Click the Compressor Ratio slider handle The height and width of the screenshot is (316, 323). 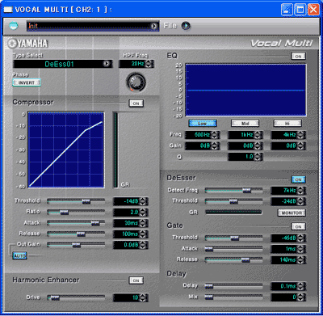(x=65, y=213)
